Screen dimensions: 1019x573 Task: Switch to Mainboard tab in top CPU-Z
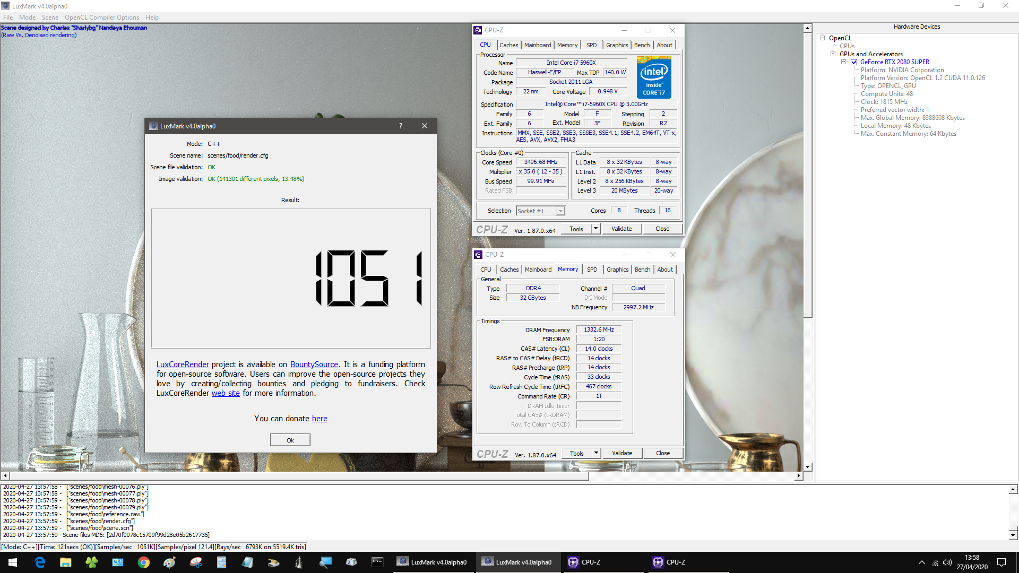(538, 45)
